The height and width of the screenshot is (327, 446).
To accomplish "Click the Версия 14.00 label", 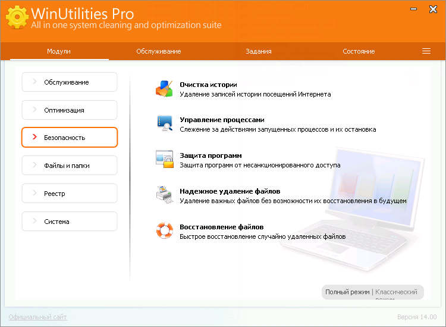I will (417, 317).
